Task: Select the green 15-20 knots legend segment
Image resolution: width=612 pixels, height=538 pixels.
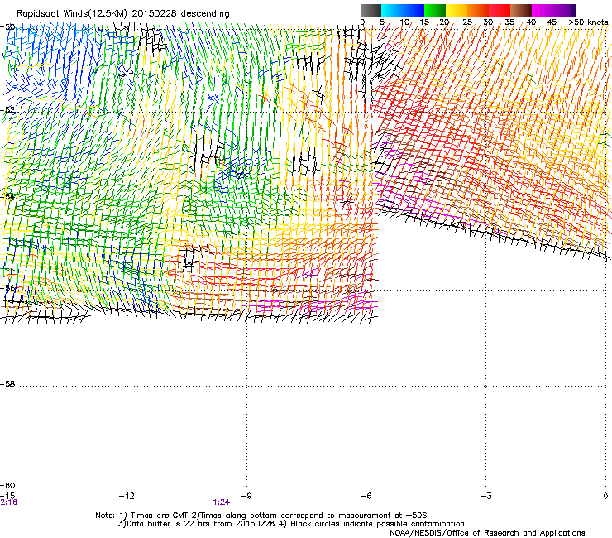Action: [x=435, y=10]
